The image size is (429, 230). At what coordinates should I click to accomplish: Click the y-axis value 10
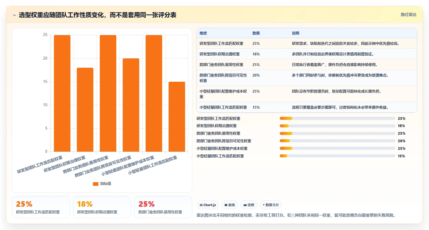click(45, 105)
